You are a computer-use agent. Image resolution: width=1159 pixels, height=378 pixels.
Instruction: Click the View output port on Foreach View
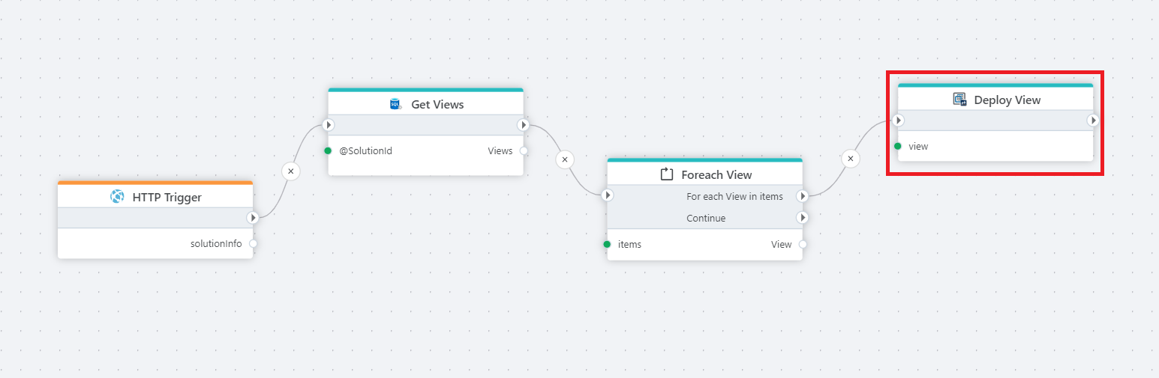pos(802,244)
